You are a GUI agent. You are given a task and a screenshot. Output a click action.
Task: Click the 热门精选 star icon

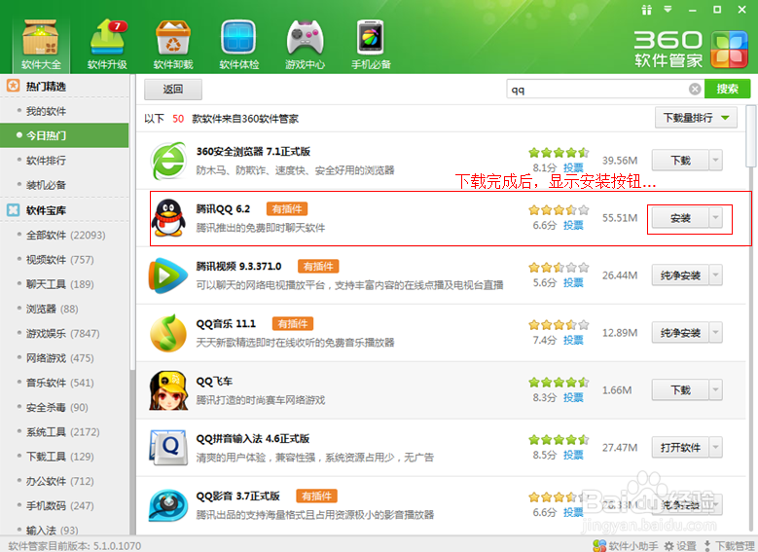coord(13,86)
